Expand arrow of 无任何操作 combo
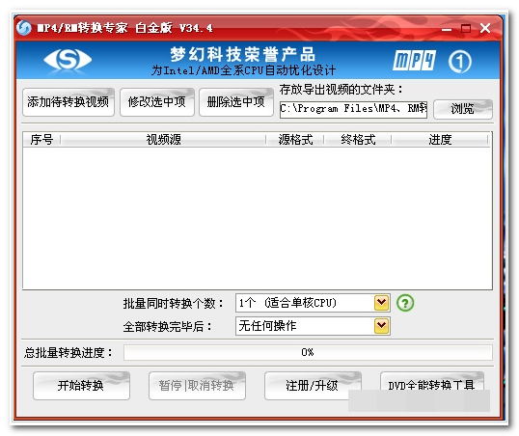 382,326
